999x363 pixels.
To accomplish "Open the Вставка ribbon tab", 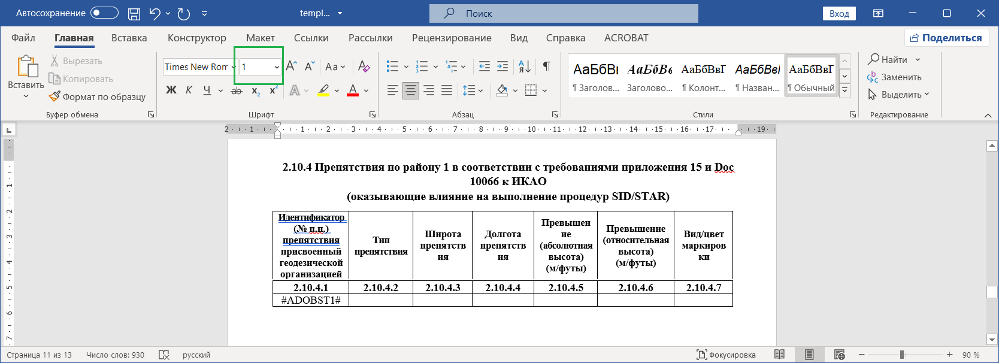I will click(129, 38).
